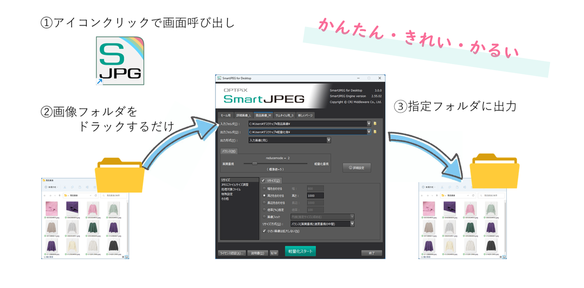
Task: Select その他 in the settings list
Action: 225,199
